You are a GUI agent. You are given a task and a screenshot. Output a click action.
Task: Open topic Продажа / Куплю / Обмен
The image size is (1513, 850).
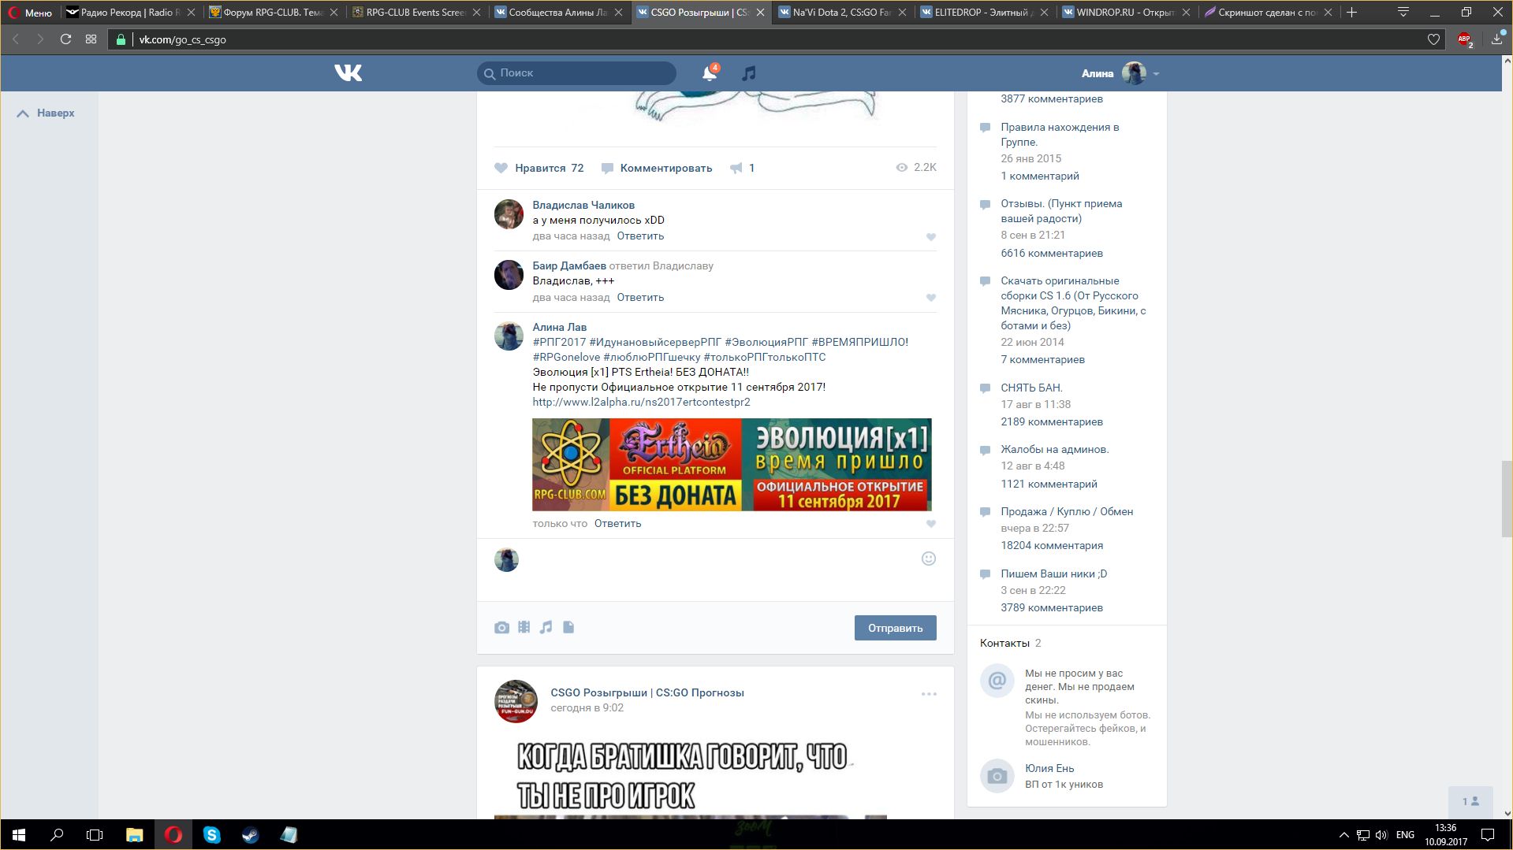1067,511
